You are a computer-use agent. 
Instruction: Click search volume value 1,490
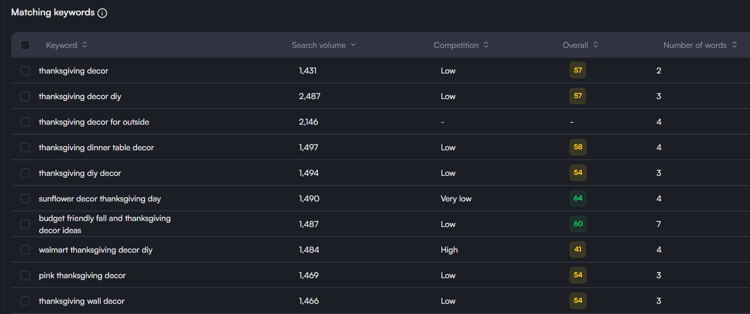point(309,199)
